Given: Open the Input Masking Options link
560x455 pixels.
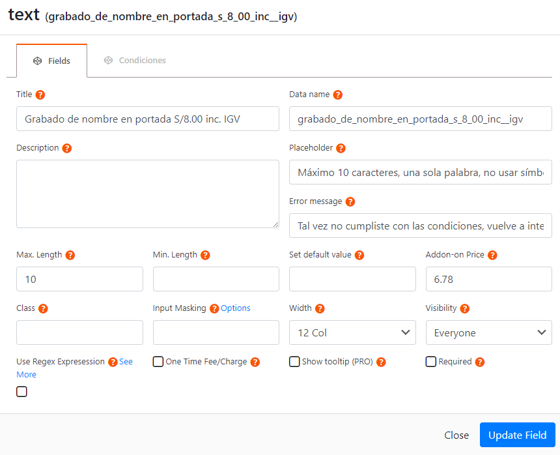Looking at the screenshot, I should 235,308.
